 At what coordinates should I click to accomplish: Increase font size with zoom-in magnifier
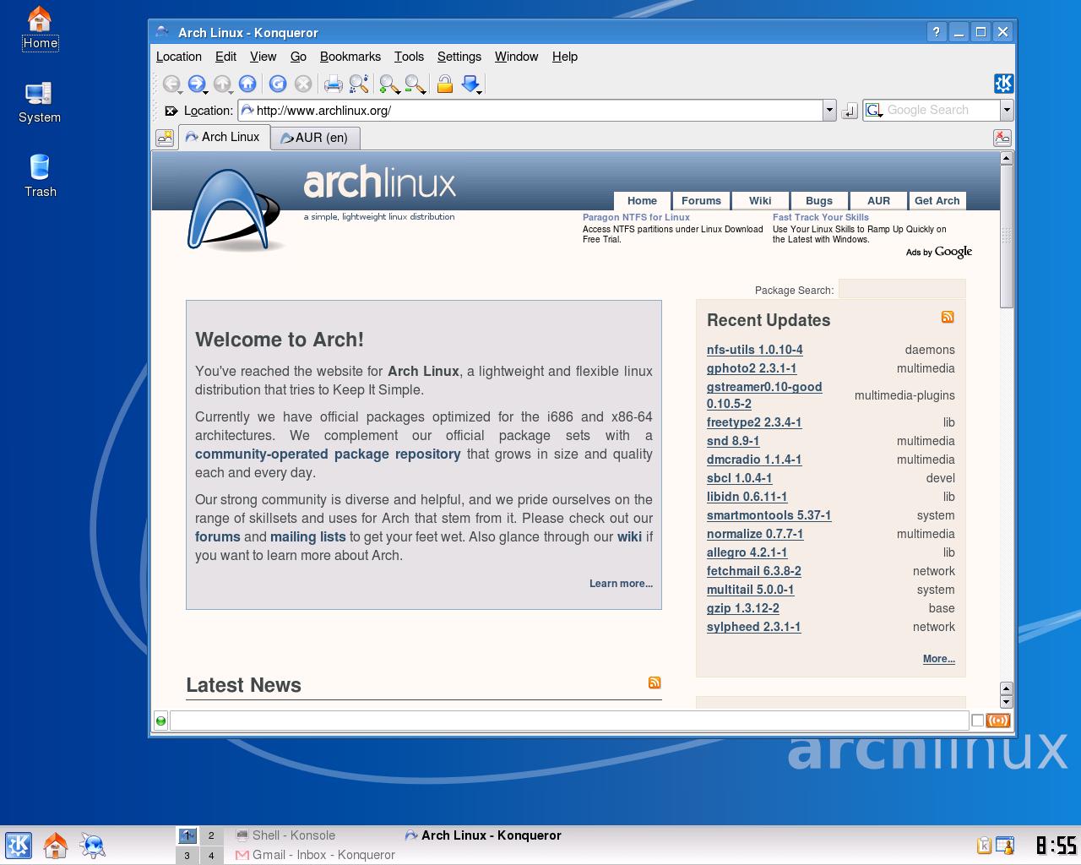tap(389, 84)
